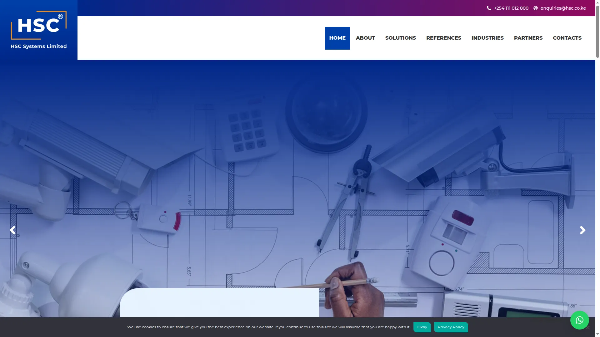The width and height of the screenshot is (600, 337).
Task: Open the ABOUT menu item
Action: (365, 38)
